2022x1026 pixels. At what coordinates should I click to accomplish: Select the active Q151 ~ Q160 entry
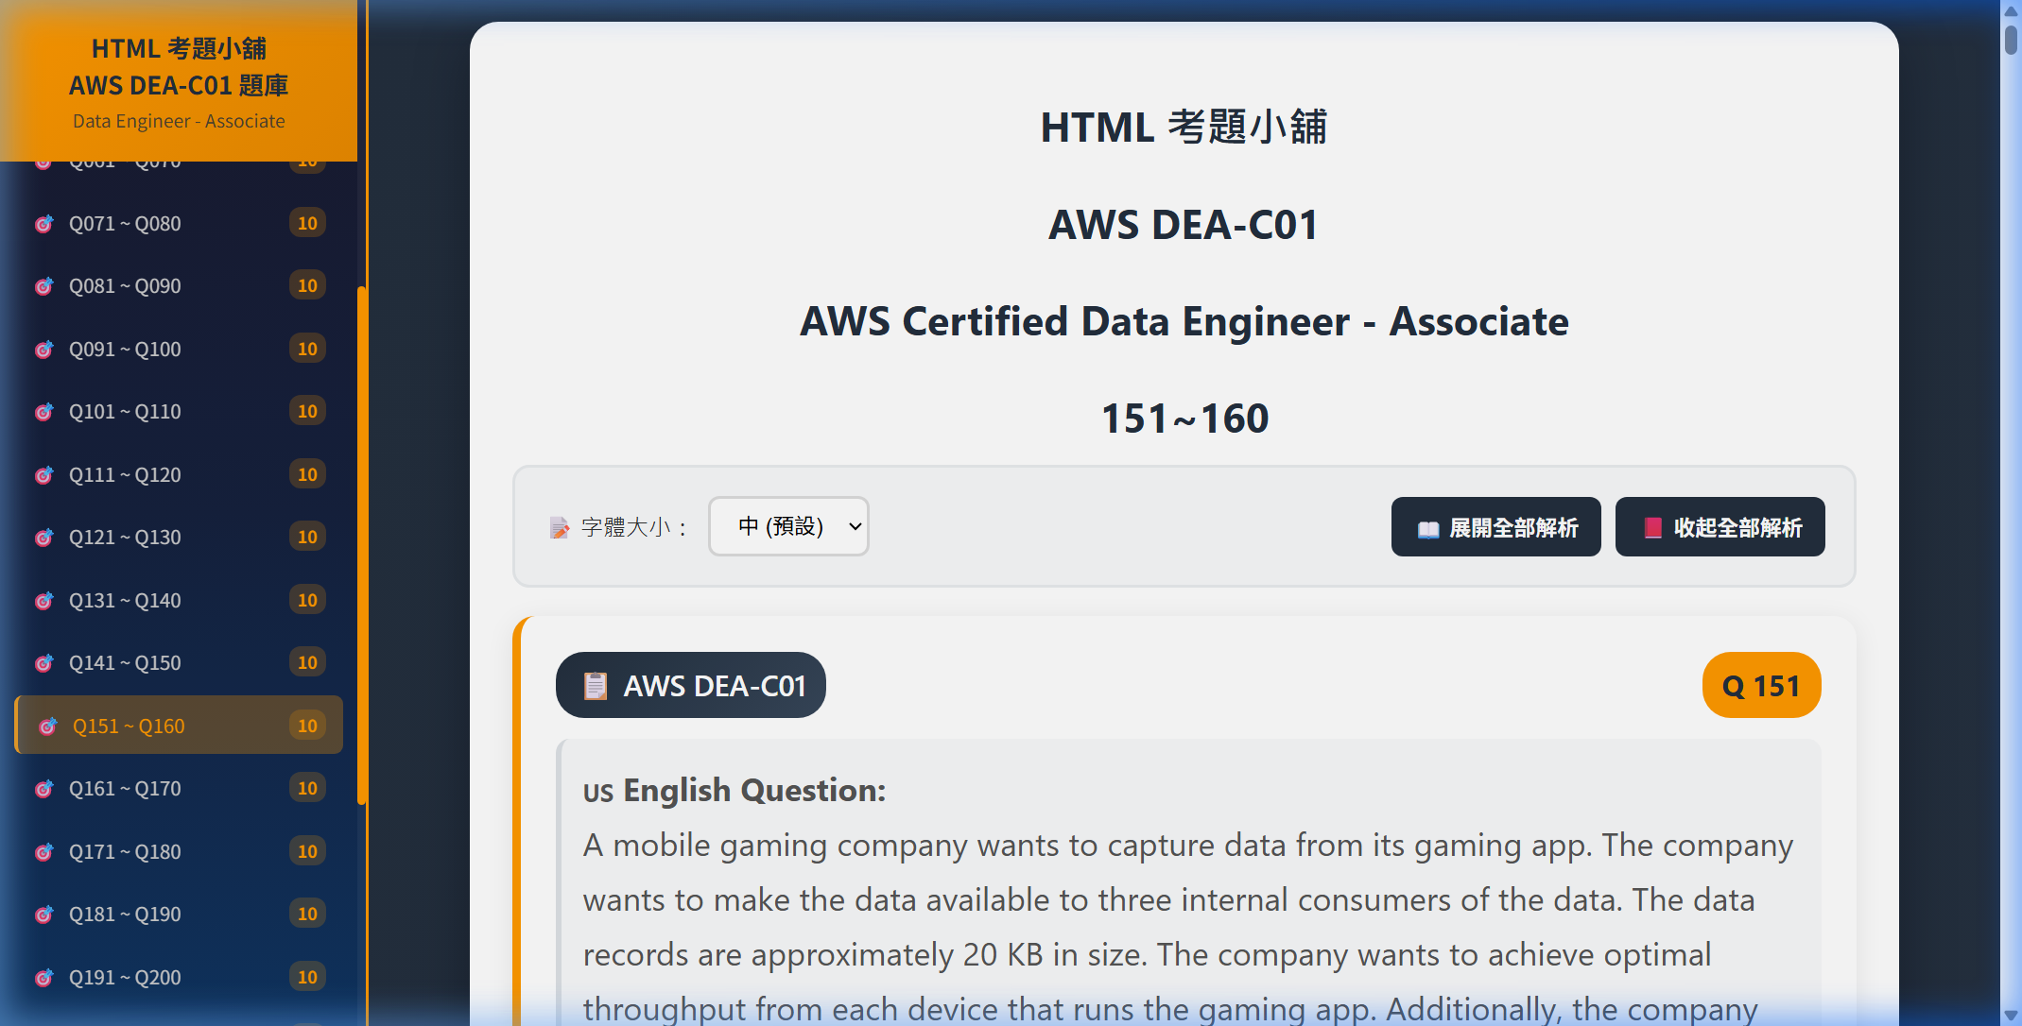[179, 726]
